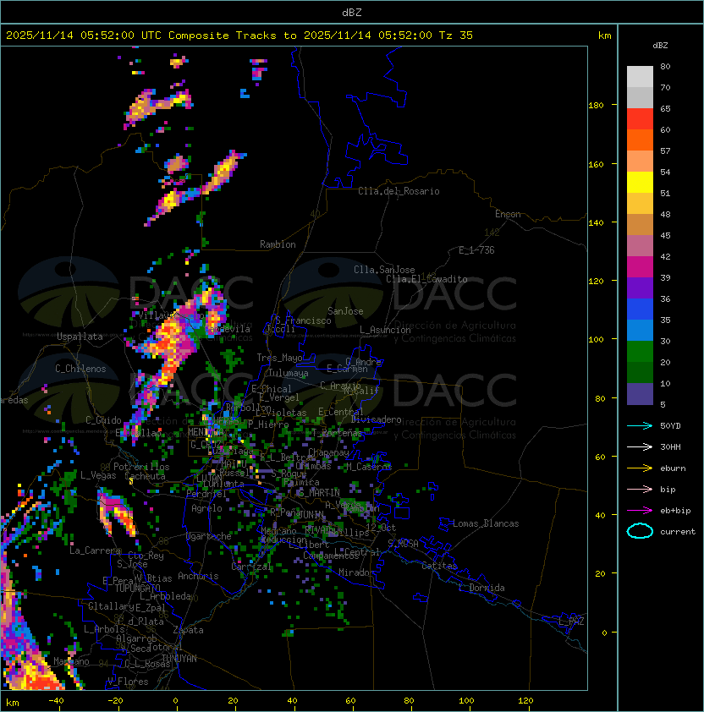This screenshot has width=704, height=712.
Task: Click the Composite Tracks timestamp header text
Action: click(x=239, y=36)
